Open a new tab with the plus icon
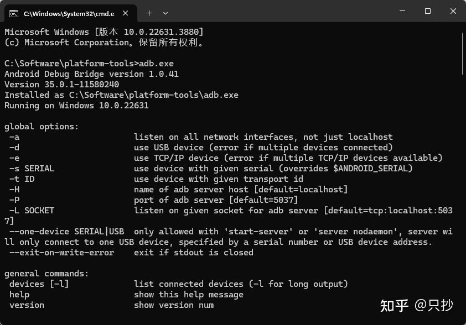 click(149, 13)
